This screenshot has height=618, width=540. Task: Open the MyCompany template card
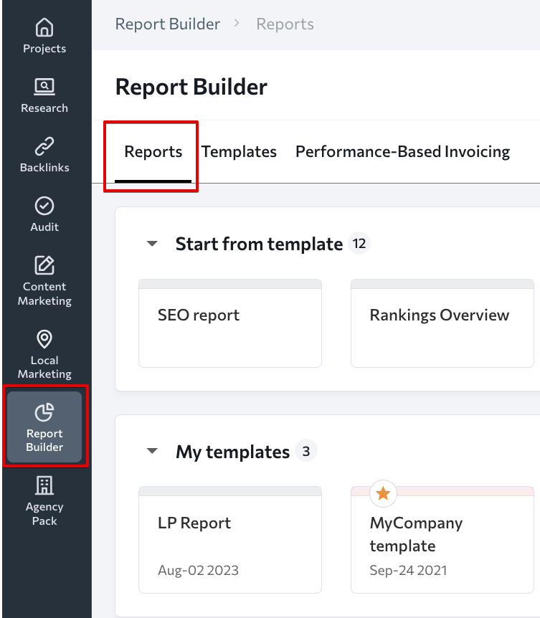tap(442, 540)
